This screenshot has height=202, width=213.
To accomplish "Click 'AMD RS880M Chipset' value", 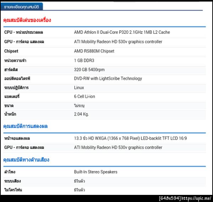I will (x=94, y=51).
